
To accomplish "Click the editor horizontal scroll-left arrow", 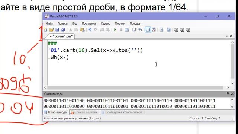I will tap(45, 87).
